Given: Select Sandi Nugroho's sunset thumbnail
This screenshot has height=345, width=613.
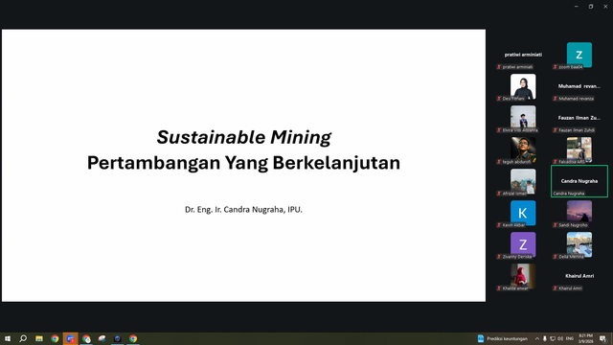Looking at the screenshot, I should coord(579,213).
